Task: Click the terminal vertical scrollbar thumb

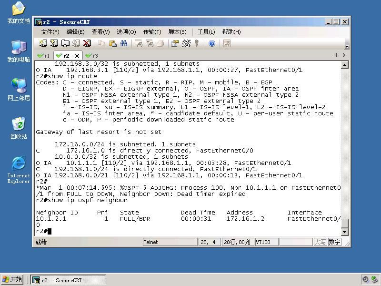Action: coord(344,223)
